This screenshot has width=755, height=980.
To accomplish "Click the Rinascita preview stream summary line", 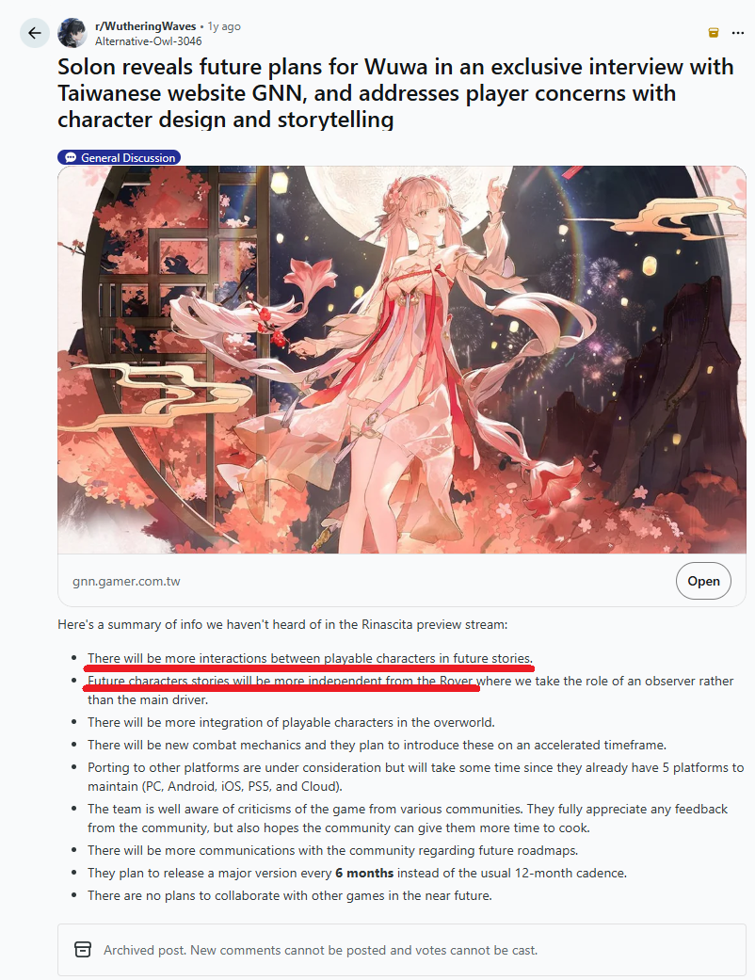I will coord(282,624).
